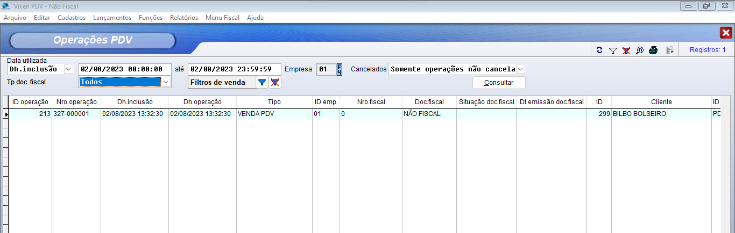Click the database icon beside the printer
This screenshot has height=233, width=735.
[670, 50]
